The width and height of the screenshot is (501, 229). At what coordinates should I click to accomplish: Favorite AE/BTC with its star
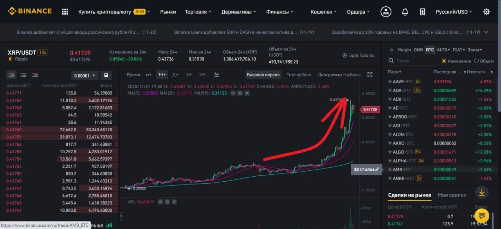[x=390, y=108]
